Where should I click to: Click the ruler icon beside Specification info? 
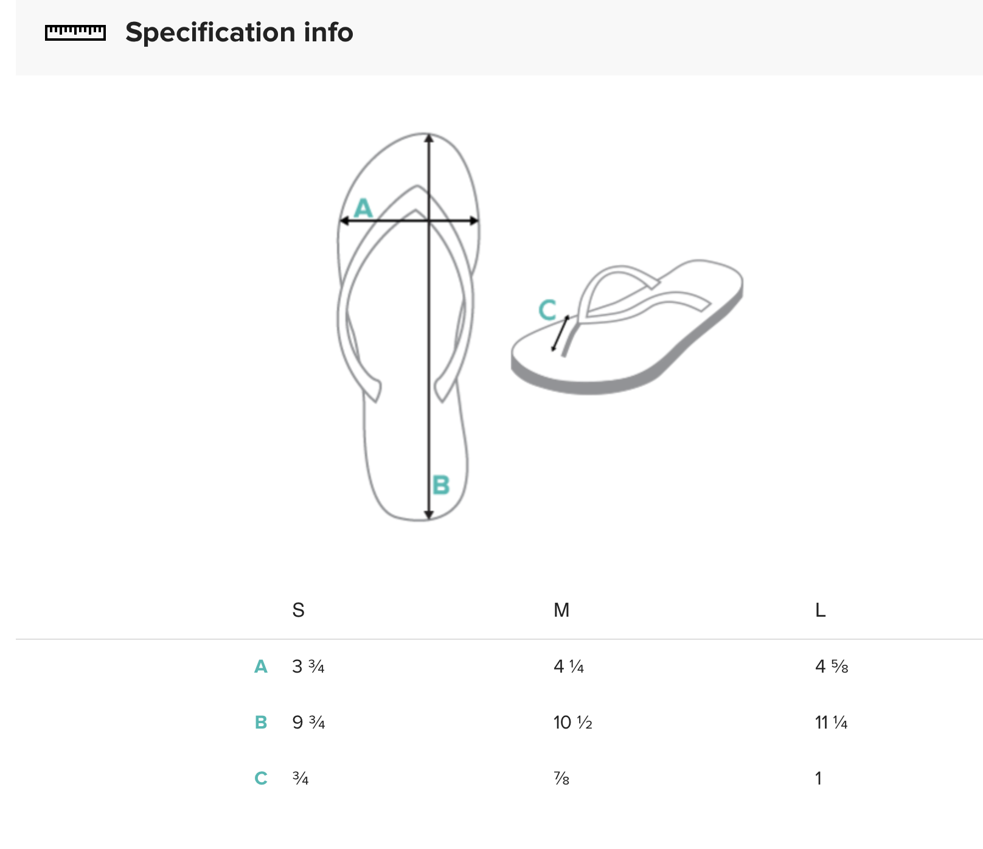(75, 32)
